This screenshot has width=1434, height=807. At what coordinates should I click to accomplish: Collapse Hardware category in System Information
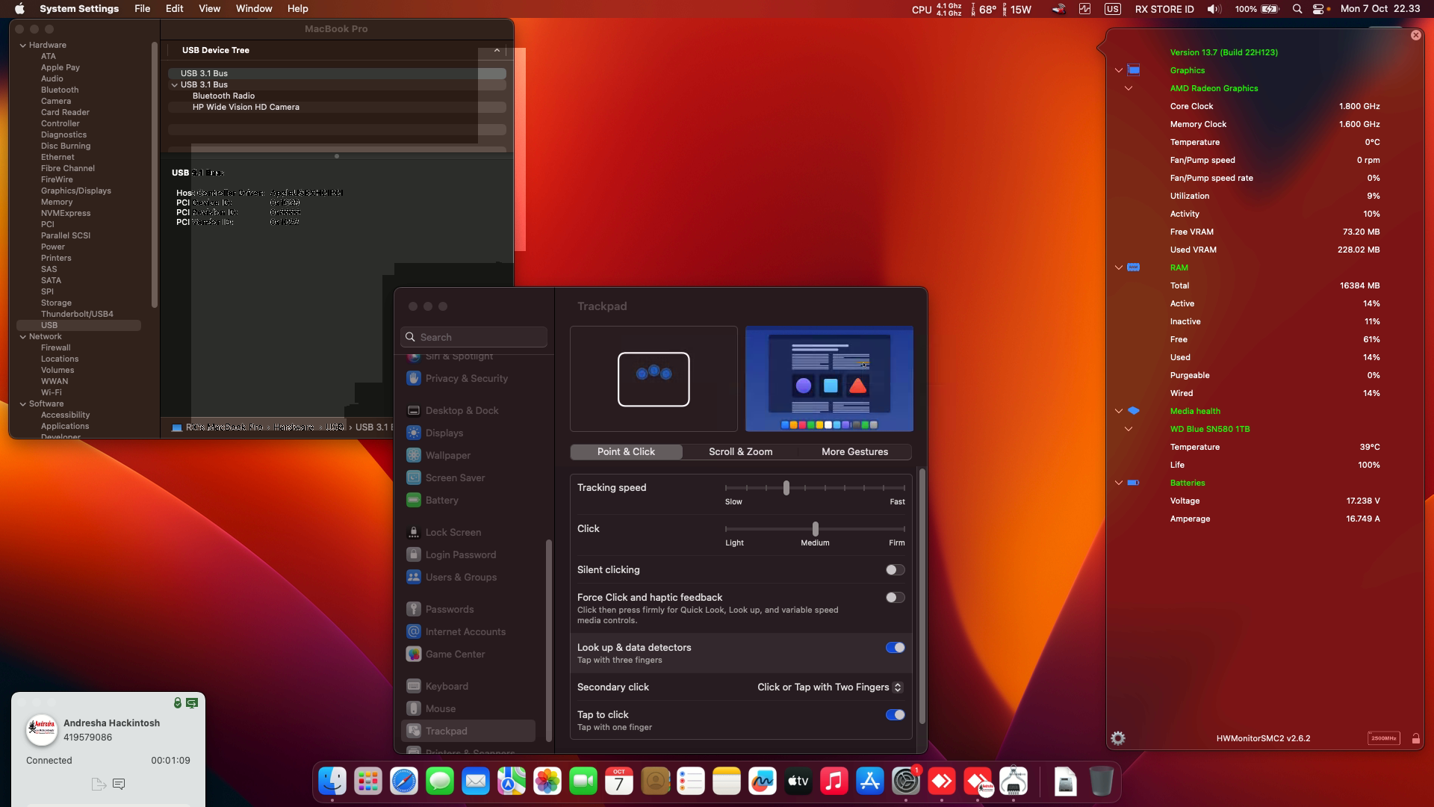23,46
